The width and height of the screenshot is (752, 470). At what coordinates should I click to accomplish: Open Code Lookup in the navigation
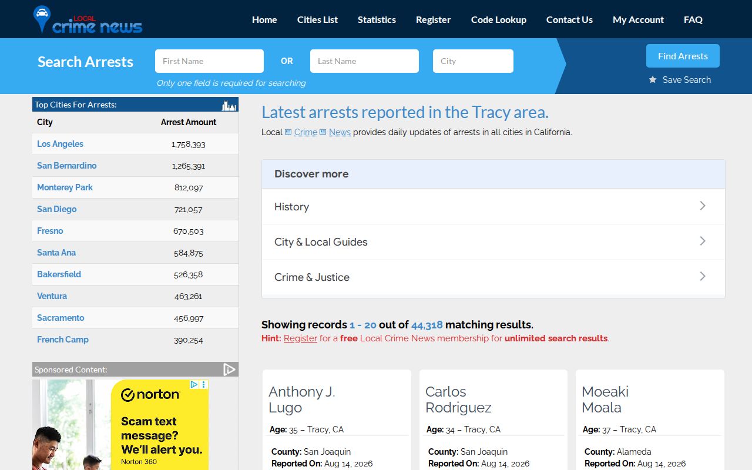[x=499, y=19]
